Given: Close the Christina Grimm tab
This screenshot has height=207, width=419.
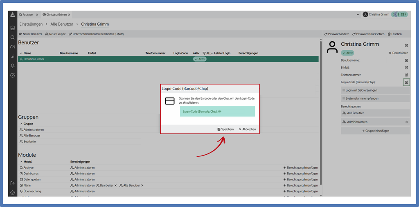Looking at the screenshot, I should pyautogui.click(x=69, y=15).
